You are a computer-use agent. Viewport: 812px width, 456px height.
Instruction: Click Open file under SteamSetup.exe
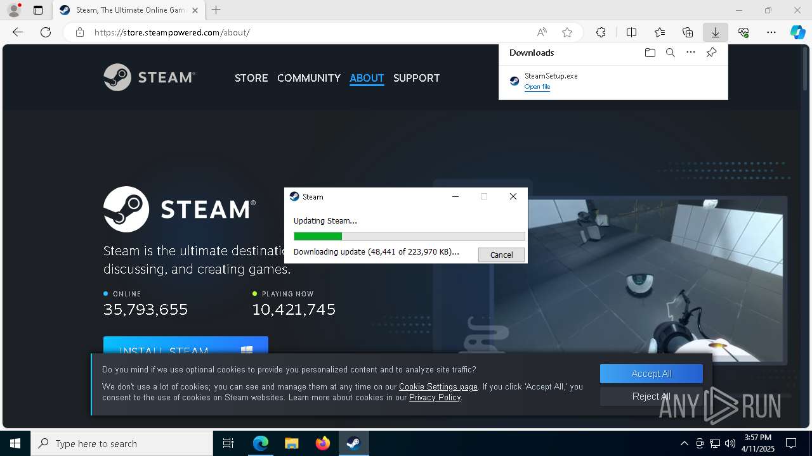(537, 87)
